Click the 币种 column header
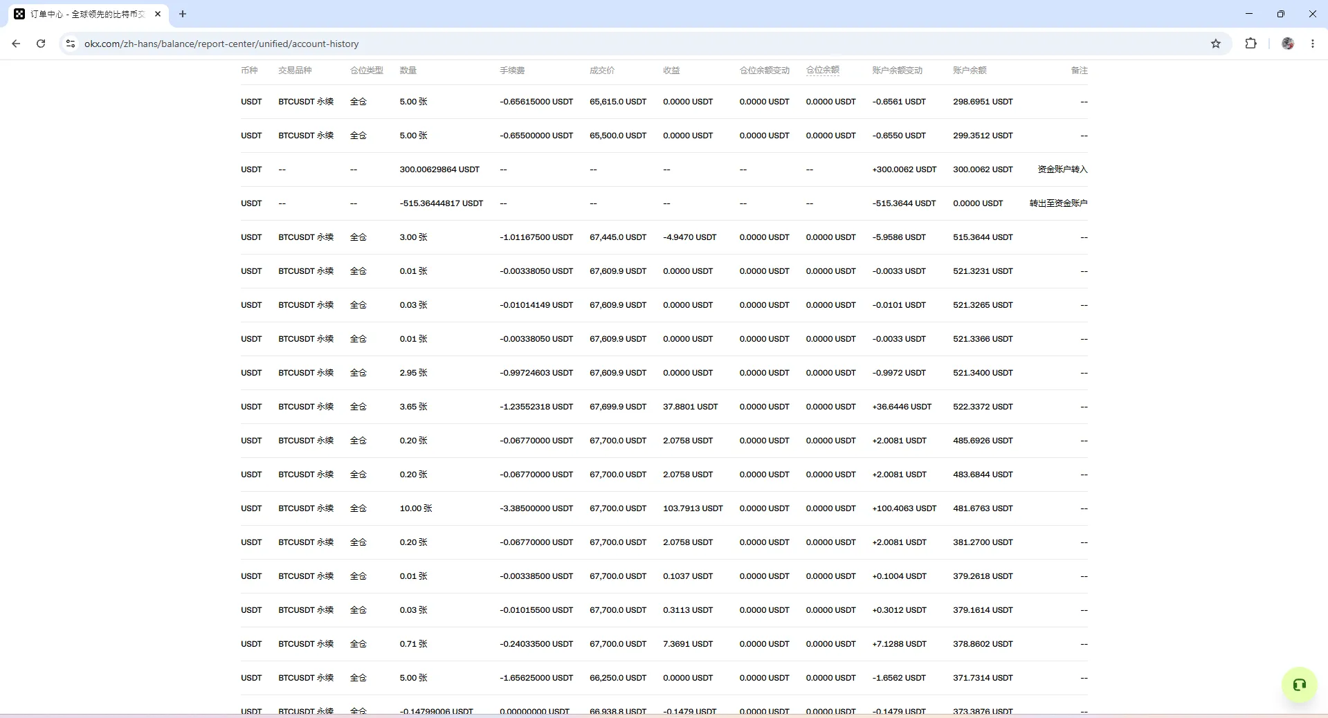Image resolution: width=1328 pixels, height=718 pixels. click(x=249, y=71)
